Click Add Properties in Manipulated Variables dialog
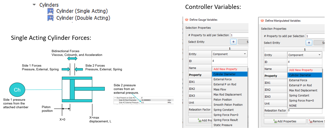Viewport: 327px width, 130px height. 285,121
